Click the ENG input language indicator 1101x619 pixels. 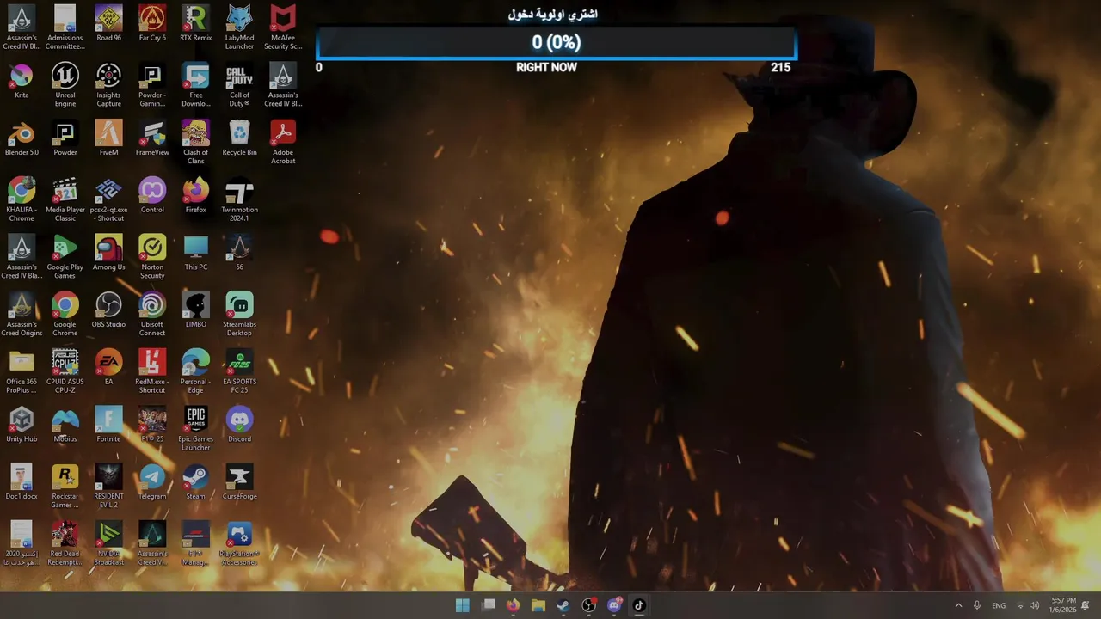click(x=999, y=605)
